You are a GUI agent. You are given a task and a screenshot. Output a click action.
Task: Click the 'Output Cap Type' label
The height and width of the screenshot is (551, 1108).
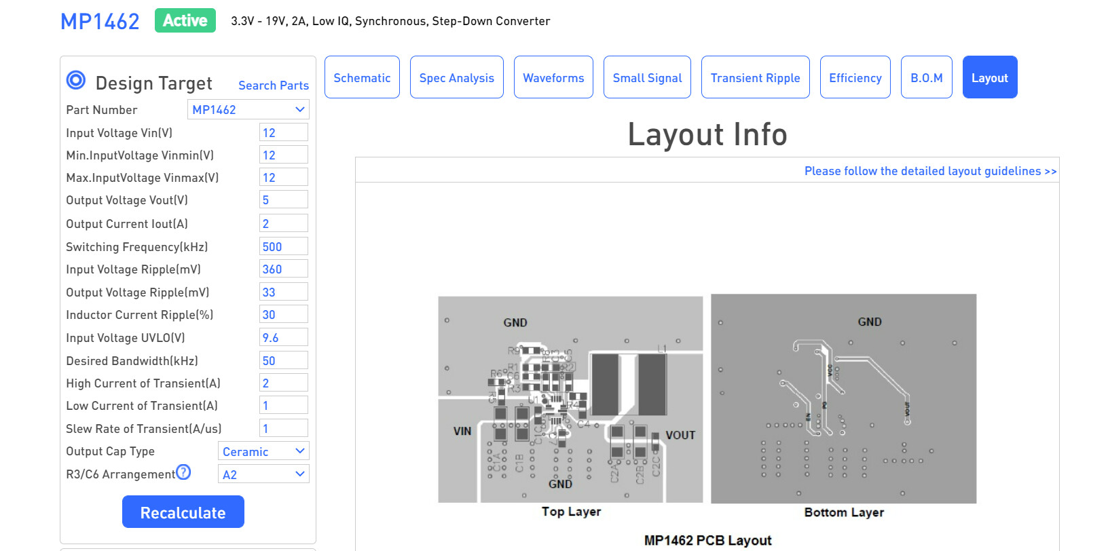pyautogui.click(x=110, y=451)
